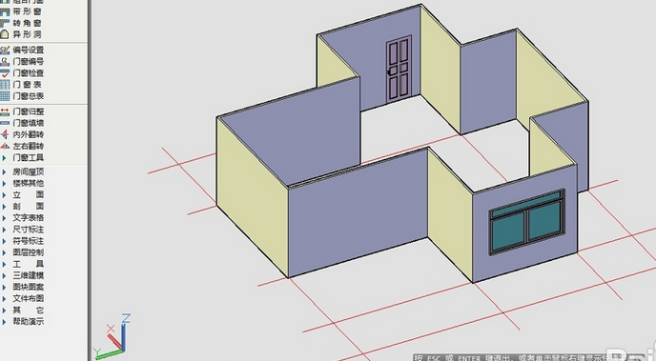Click the 左右翻转 flip left-right icon

pyautogui.click(x=5, y=147)
